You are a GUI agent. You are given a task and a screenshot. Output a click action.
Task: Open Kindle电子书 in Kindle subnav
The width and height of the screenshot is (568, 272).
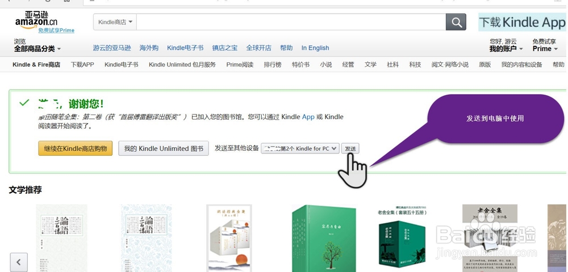click(x=122, y=65)
